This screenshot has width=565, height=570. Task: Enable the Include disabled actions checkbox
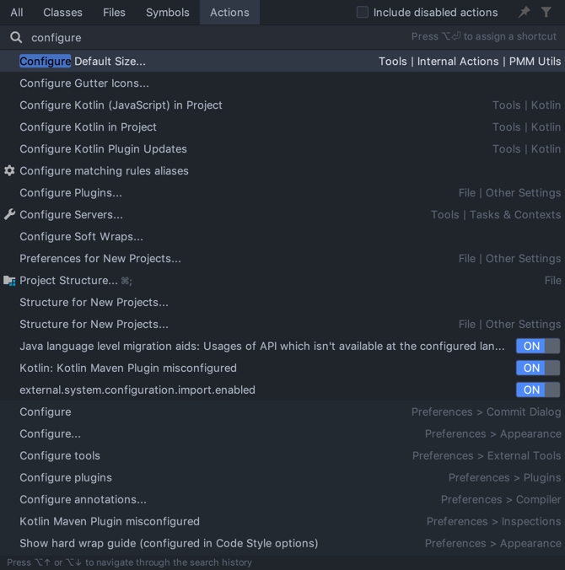(x=363, y=12)
